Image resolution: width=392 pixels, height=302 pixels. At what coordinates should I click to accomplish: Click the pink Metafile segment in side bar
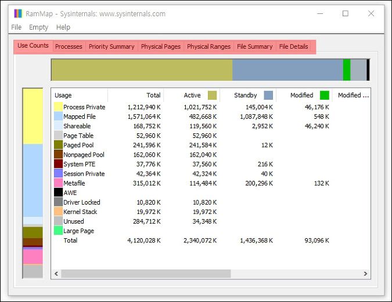(33, 257)
